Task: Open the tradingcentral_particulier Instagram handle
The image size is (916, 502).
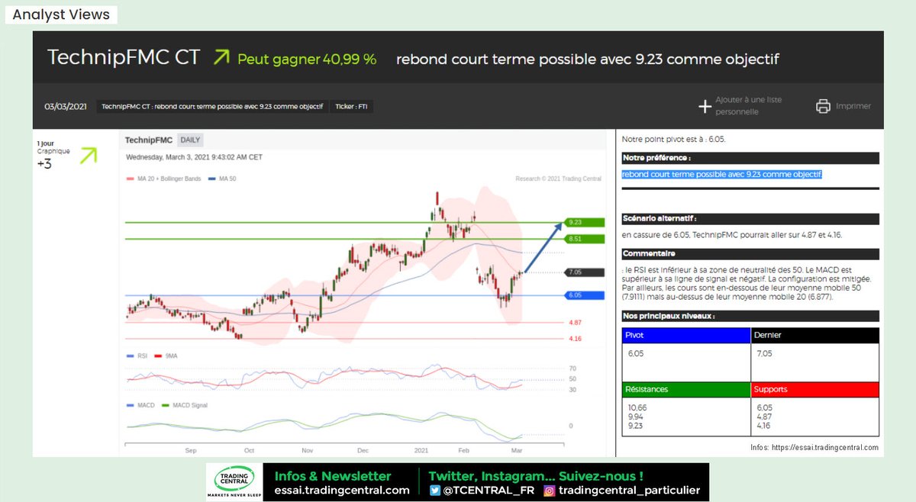Action: click(x=629, y=491)
